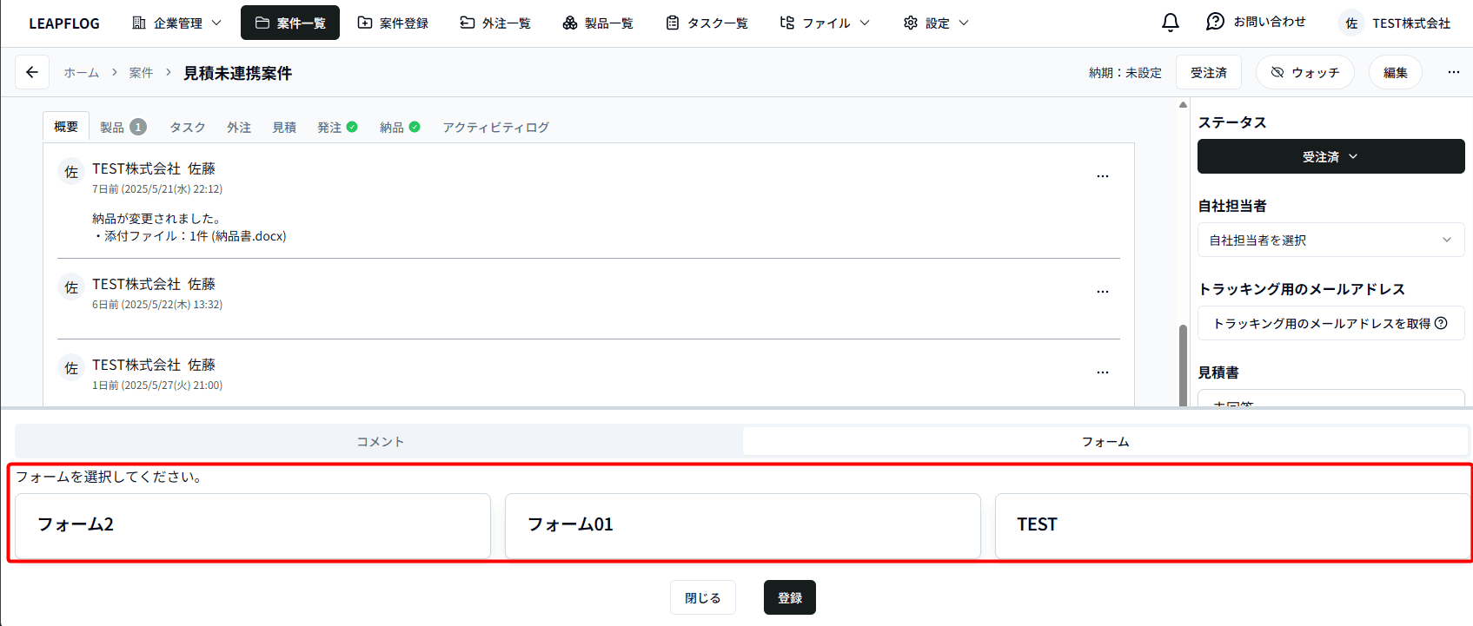Go to 案件登録 page
This screenshot has height=626, width=1473.
click(393, 23)
